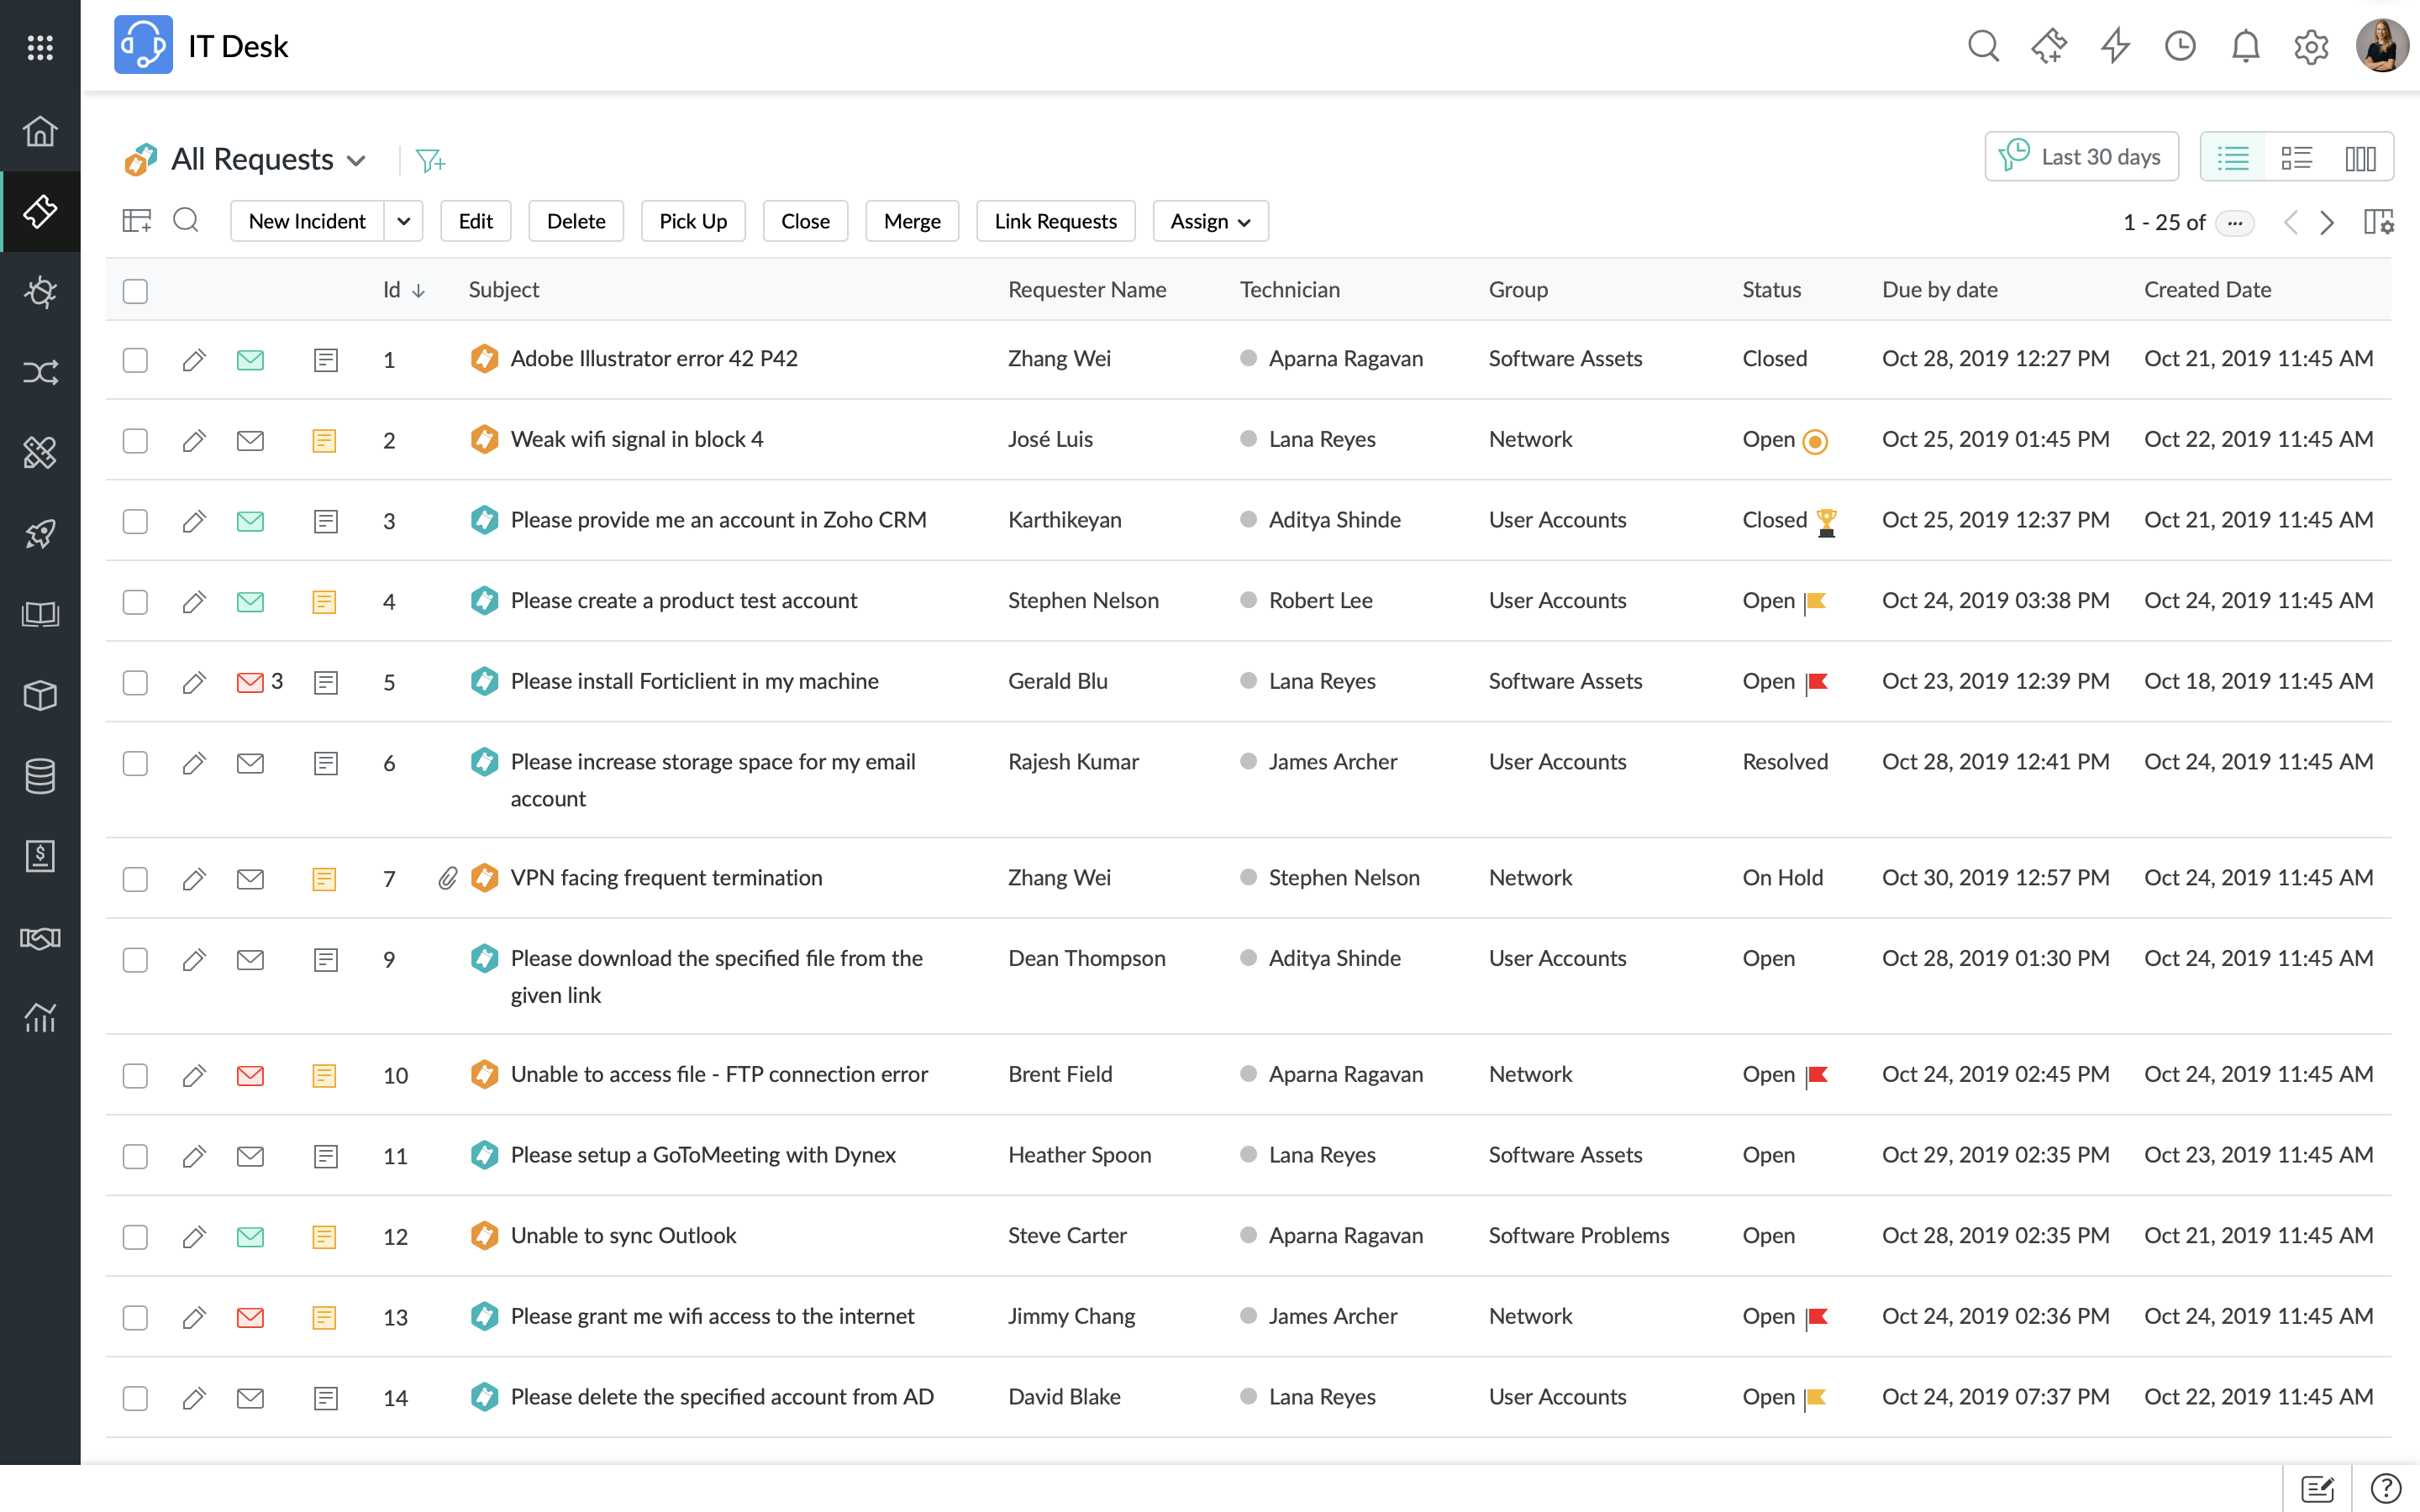Expand the All Requests view dropdown

coord(356,160)
